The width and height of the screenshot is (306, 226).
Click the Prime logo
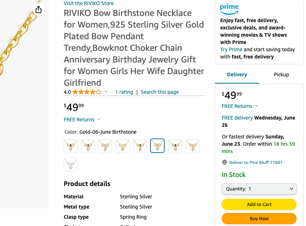(x=229, y=9)
